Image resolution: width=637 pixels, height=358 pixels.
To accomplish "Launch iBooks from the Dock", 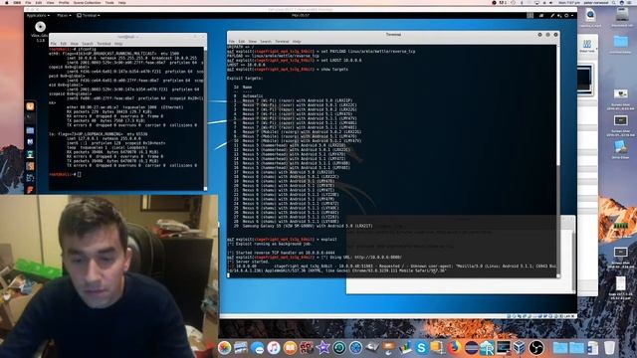I will 290,348.
